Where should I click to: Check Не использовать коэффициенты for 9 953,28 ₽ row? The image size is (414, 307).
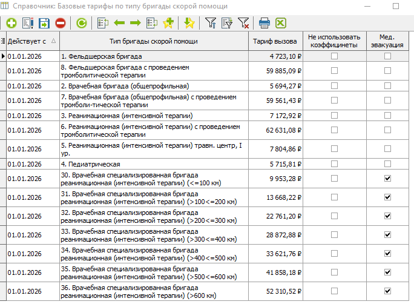pyautogui.click(x=334, y=179)
